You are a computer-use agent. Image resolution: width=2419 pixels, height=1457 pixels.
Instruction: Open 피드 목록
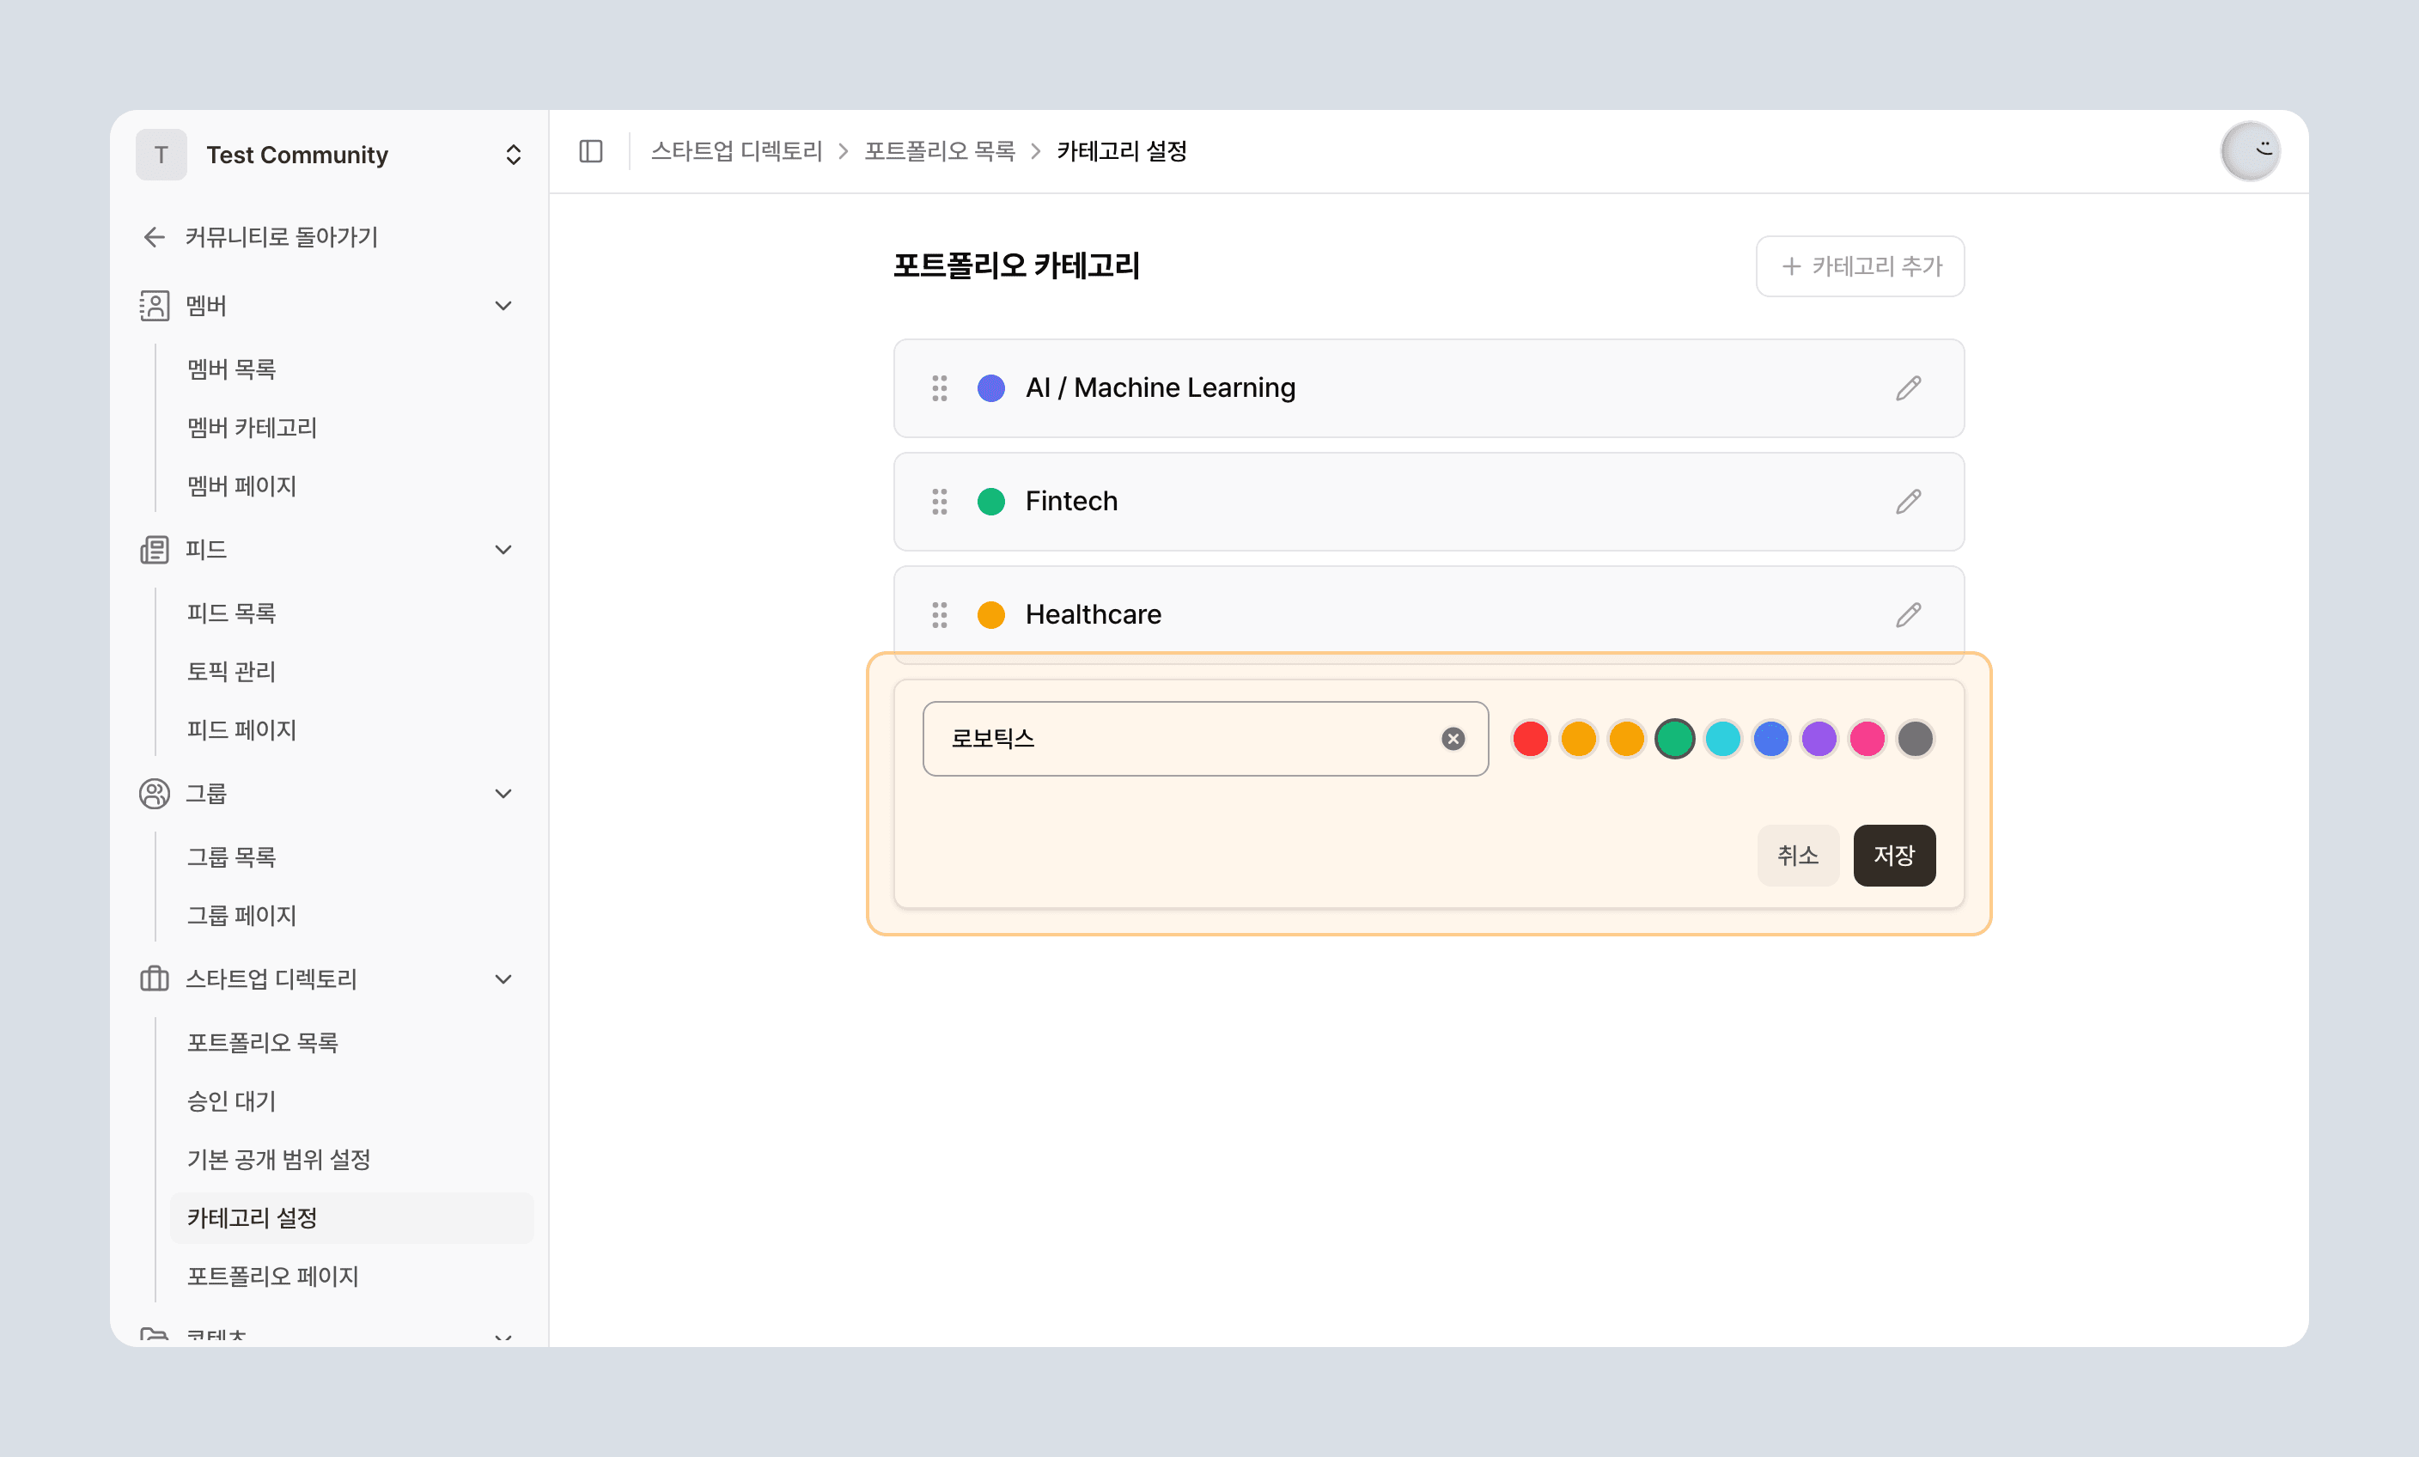[x=232, y=613]
